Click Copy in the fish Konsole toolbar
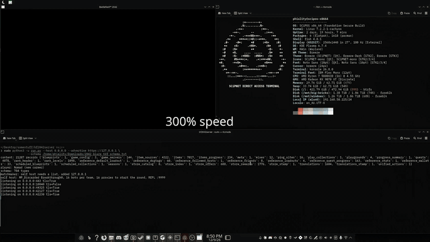Viewport: 430px width, 242px height. click(x=392, y=13)
